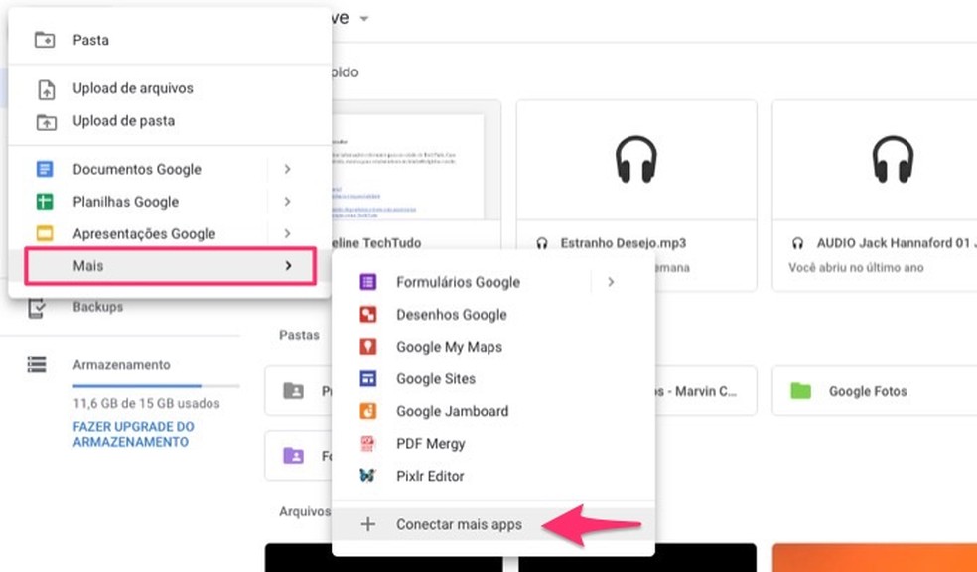Click the small headphones icon beside AUDIO Jack Hannaford
This screenshot has width=977, height=572.
coord(797,243)
